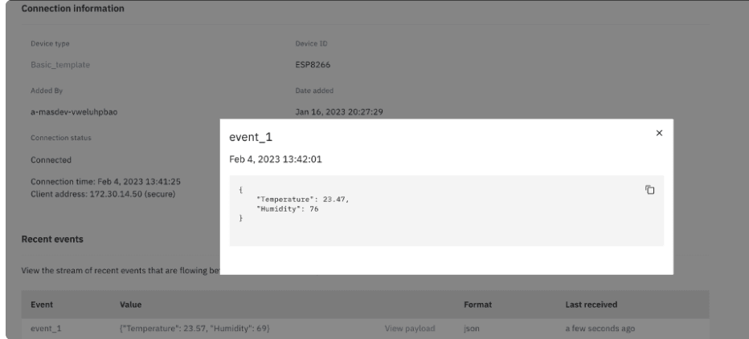Open the View payload link for event_1

410,329
